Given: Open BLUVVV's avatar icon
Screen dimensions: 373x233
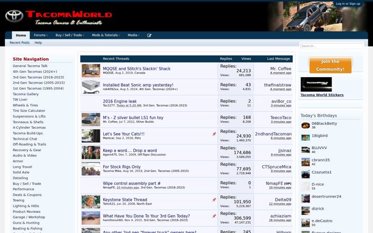Looking at the screenshot, I should (x=306, y=150).
